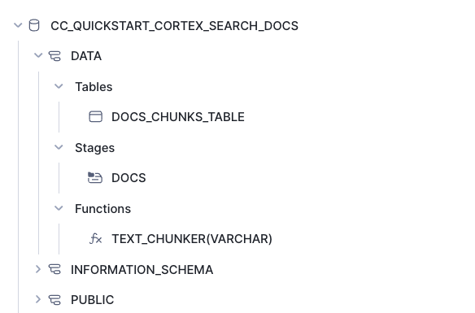Click the database cylinder icon for CC_QUICKSTART_CORTEX_SEARCH_DOCS
Screen dimensions: 475x313
[x=34, y=25]
